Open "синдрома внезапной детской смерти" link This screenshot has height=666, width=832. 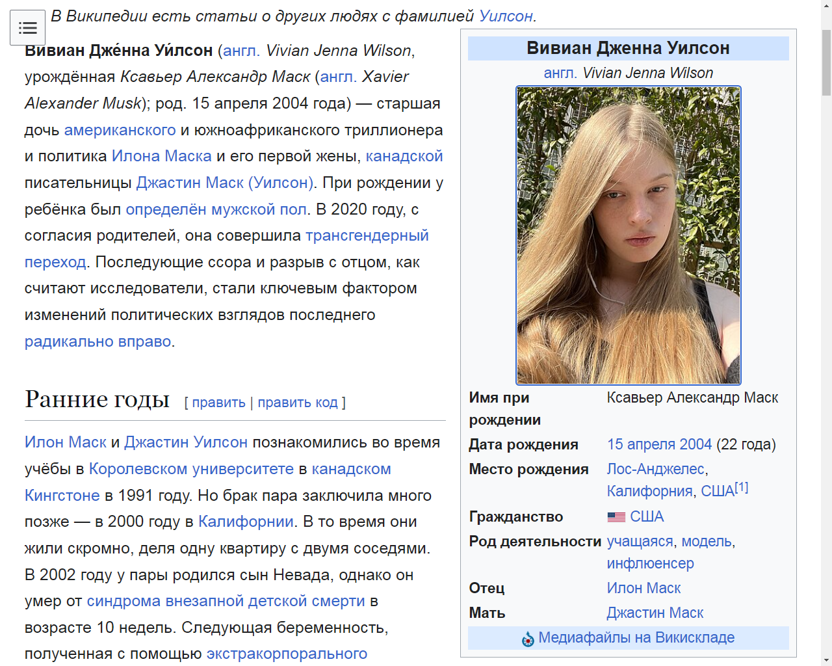(x=226, y=601)
